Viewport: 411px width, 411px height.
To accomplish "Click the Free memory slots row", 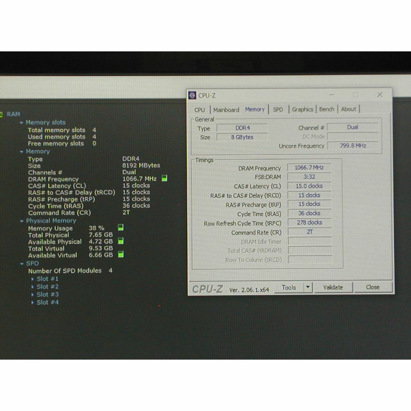I will pyautogui.click(x=62, y=143).
